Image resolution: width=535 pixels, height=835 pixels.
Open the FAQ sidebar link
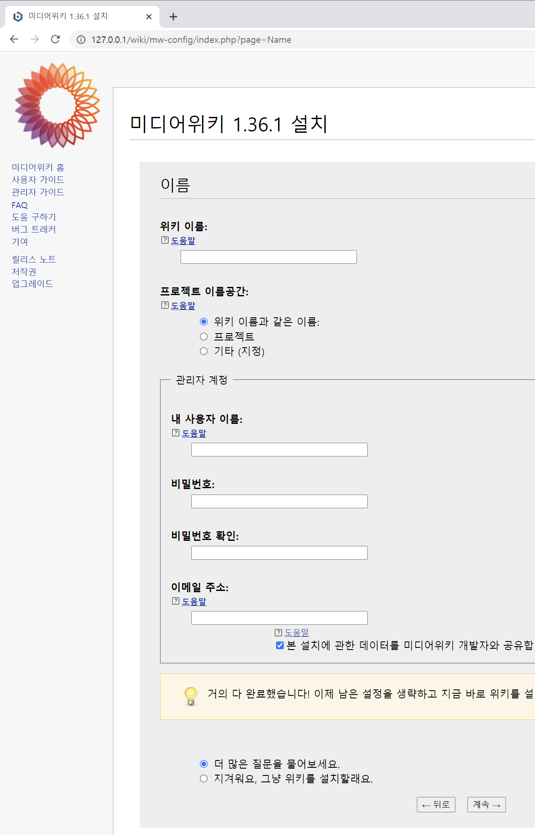click(x=20, y=205)
